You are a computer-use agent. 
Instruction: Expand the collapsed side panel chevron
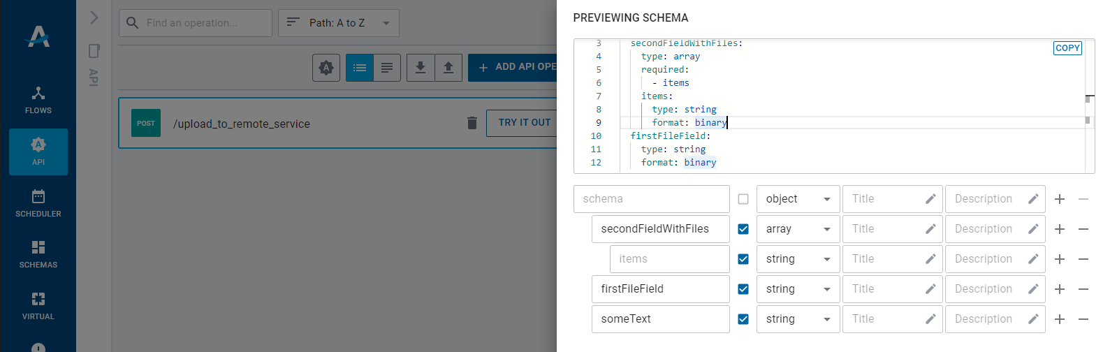(94, 17)
